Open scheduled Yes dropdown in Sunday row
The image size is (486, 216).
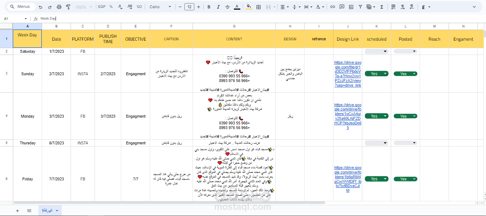[x=377, y=74]
